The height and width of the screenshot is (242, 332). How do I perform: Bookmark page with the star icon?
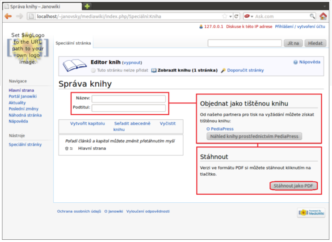(224, 16)
